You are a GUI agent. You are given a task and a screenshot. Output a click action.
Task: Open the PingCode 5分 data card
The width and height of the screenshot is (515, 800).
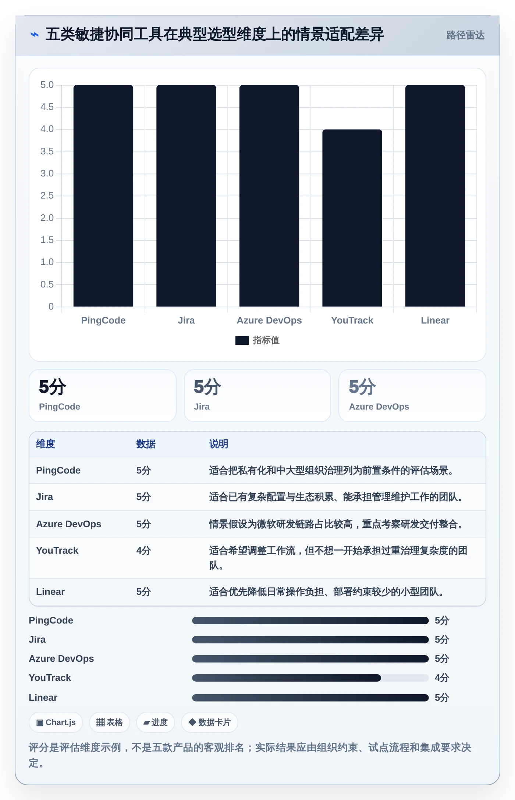(103, 396)
